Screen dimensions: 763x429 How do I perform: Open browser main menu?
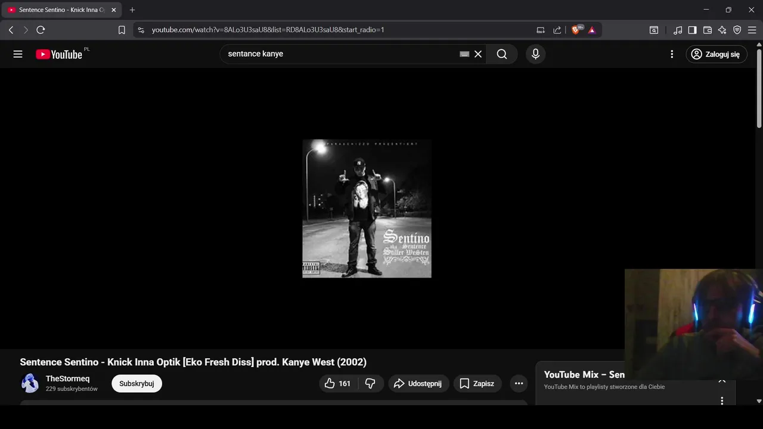[x=752, y=30]
